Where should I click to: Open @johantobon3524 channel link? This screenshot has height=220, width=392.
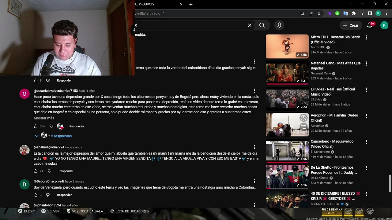tap(47, 205)
